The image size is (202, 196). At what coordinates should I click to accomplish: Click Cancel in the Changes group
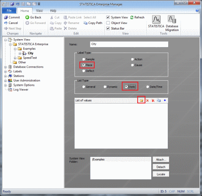point(11,23)
